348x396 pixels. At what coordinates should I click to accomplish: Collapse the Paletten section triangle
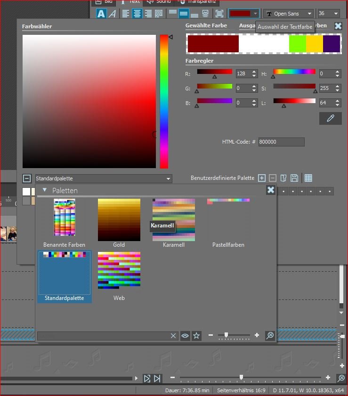[x=45, y=190]
